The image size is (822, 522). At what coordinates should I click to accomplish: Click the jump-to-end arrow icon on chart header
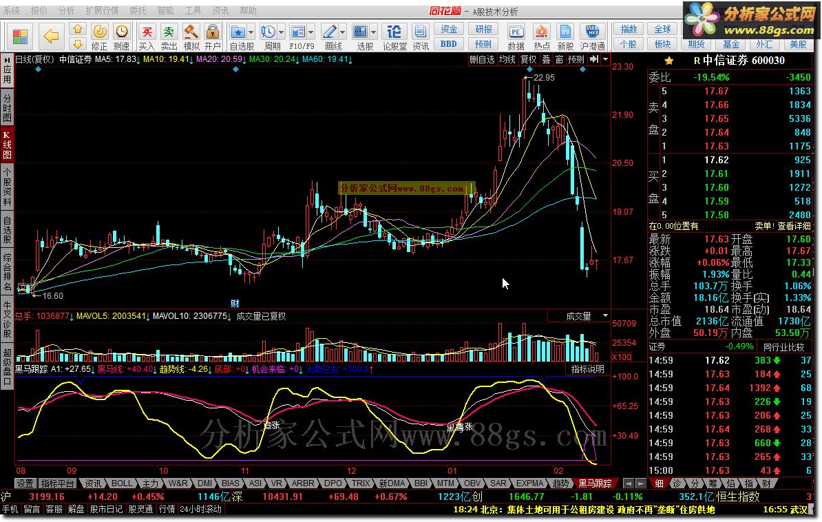(593, 59)
